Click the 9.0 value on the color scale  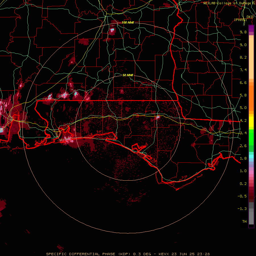coord(243,45)
